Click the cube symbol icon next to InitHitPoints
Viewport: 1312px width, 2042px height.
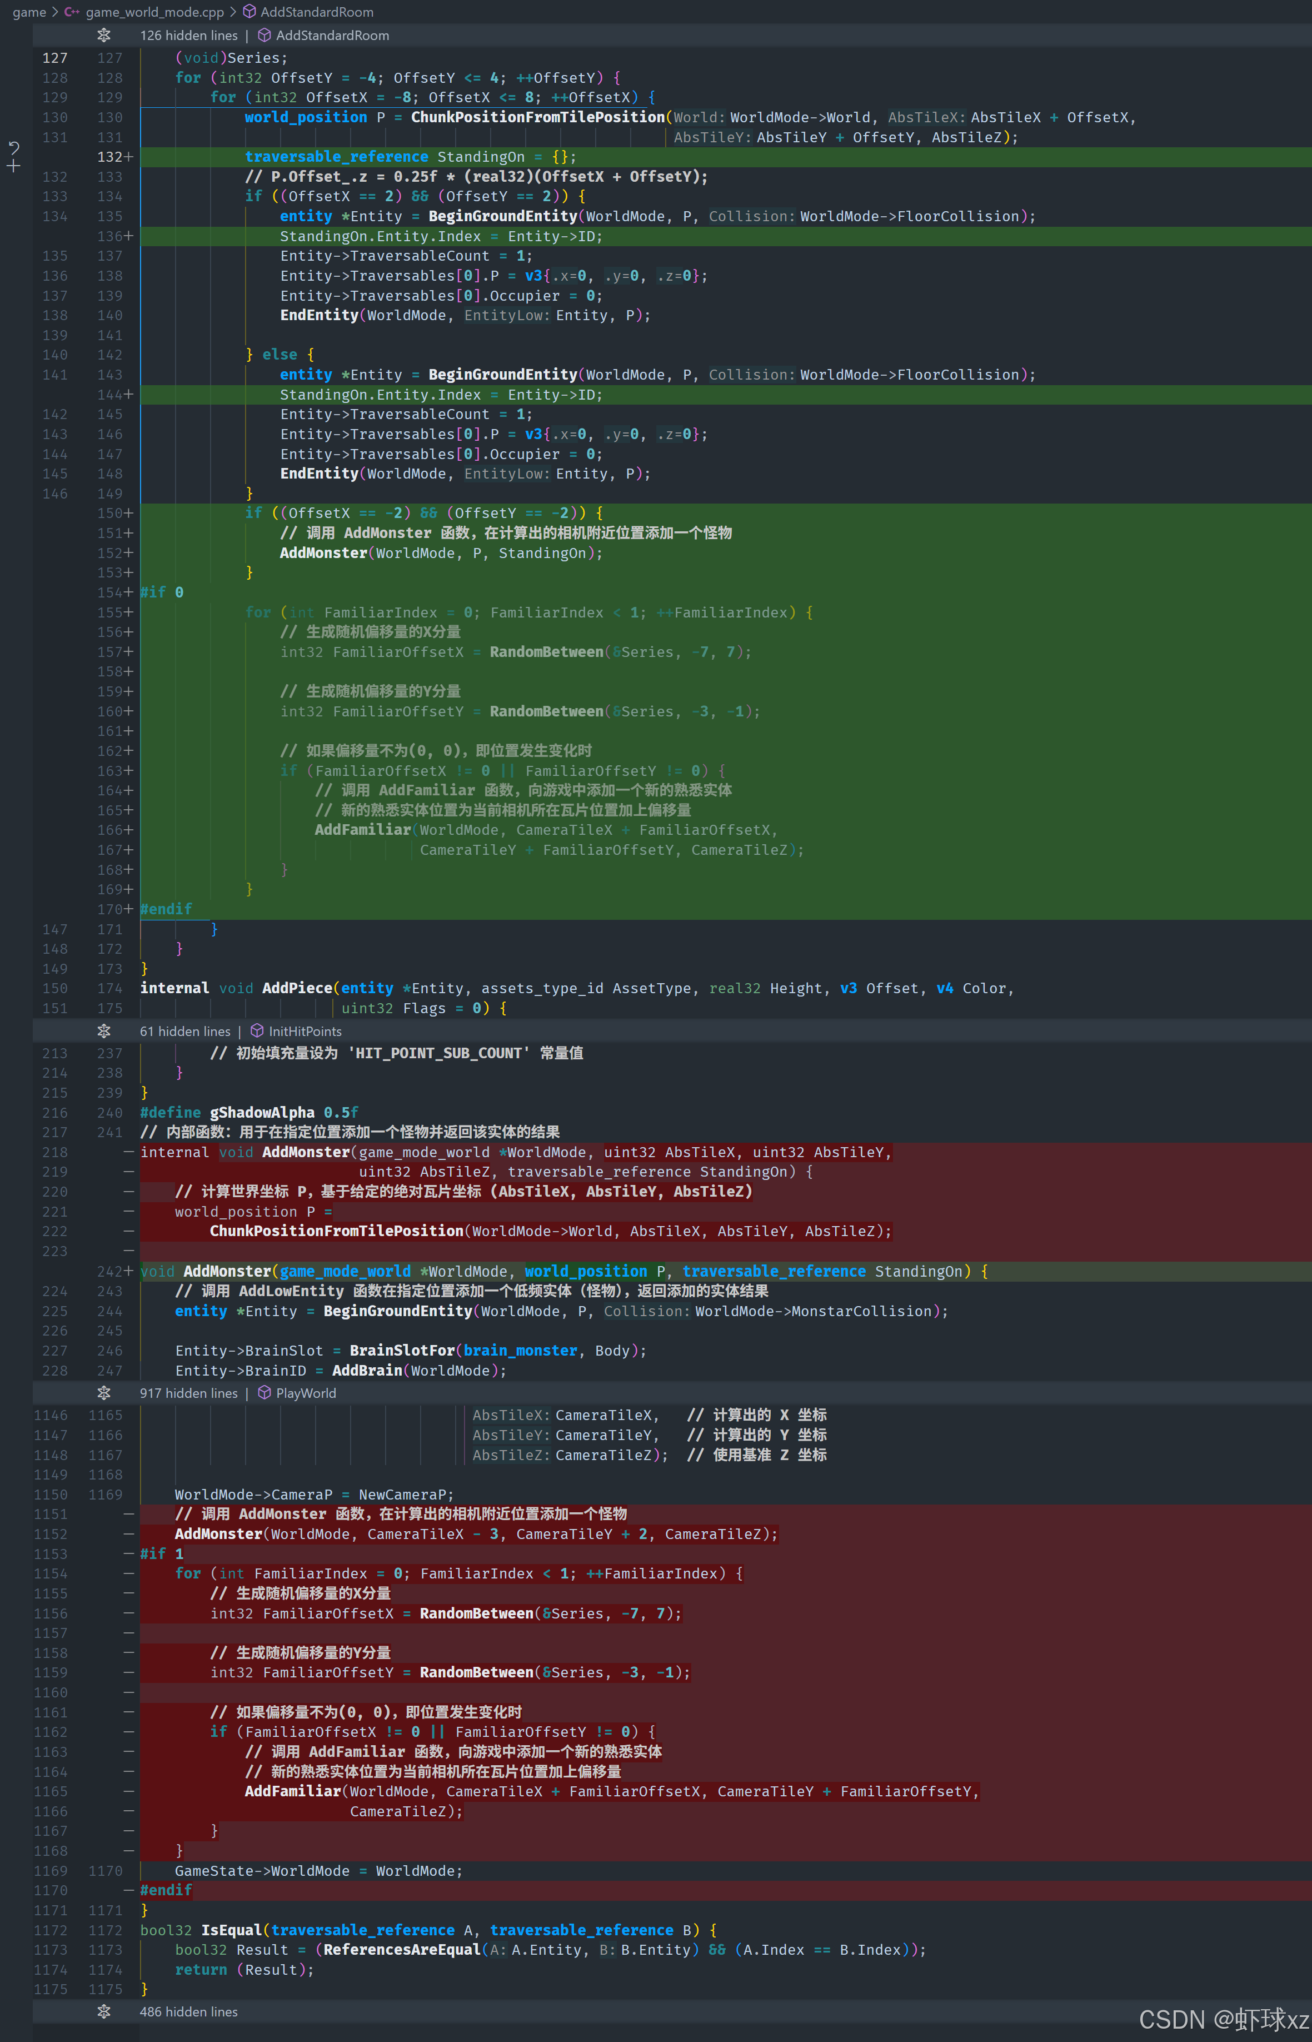[257, 1031]
